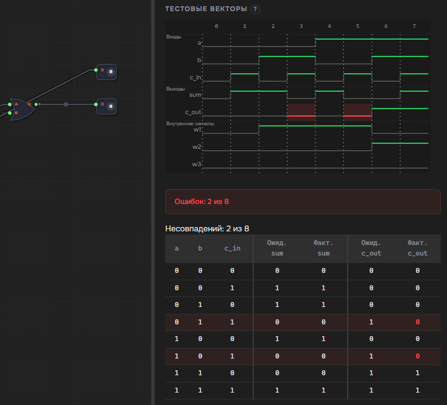Click the OR gate output pin Q
The height and width of the screenshot is (405, 447).
[36, 105]
